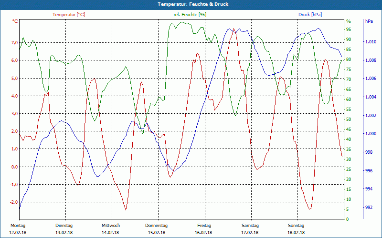
Task: Click the chart title 'Temperatur, Feuchte & Druck'
Action: pyautogui.click(x=193, y=4)
